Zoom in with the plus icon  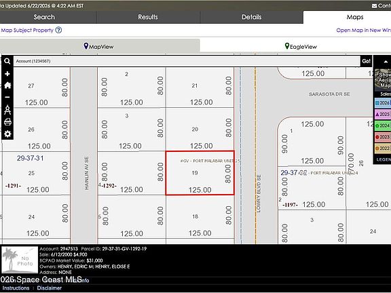7,74
